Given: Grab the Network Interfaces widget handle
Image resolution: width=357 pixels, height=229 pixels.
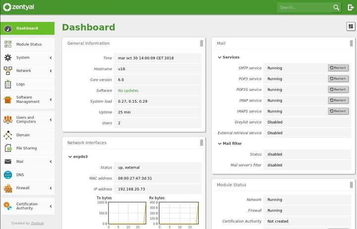Looking at the screenshot, I should click(201, 142).
